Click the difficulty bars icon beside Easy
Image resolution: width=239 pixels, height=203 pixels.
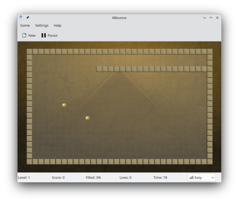click(191, 178)
